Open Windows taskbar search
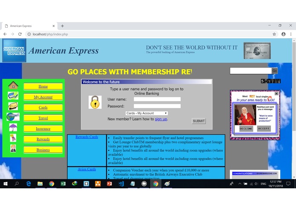The height and width of the screenshot is (210, 296). (x=17, y=184)
